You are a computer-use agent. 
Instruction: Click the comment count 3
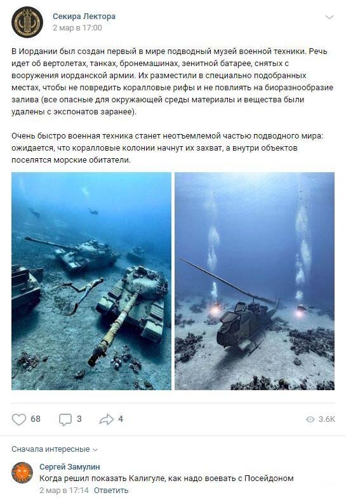tap(79, 419)
